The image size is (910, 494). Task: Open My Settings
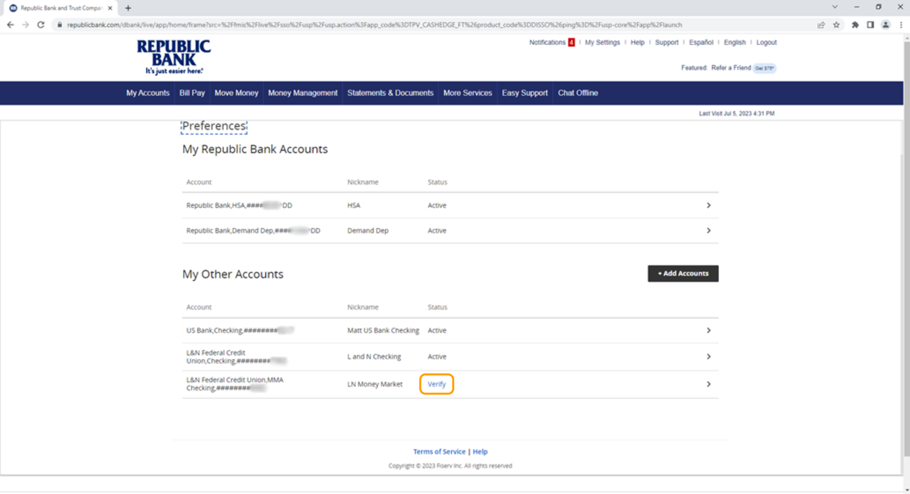602,43
